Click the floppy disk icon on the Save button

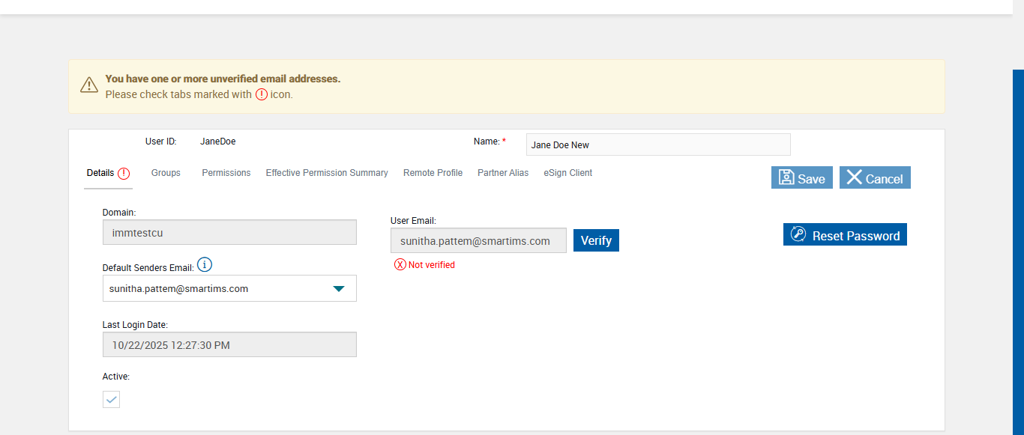(786, 177)
